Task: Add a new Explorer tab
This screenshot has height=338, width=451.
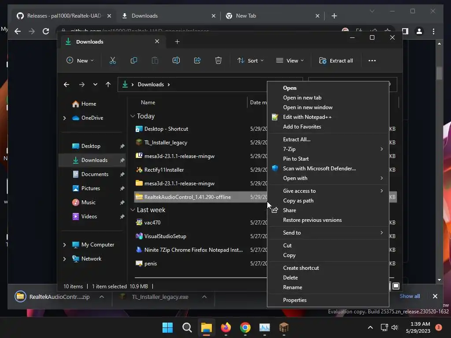Action: [x=177, y=42]
